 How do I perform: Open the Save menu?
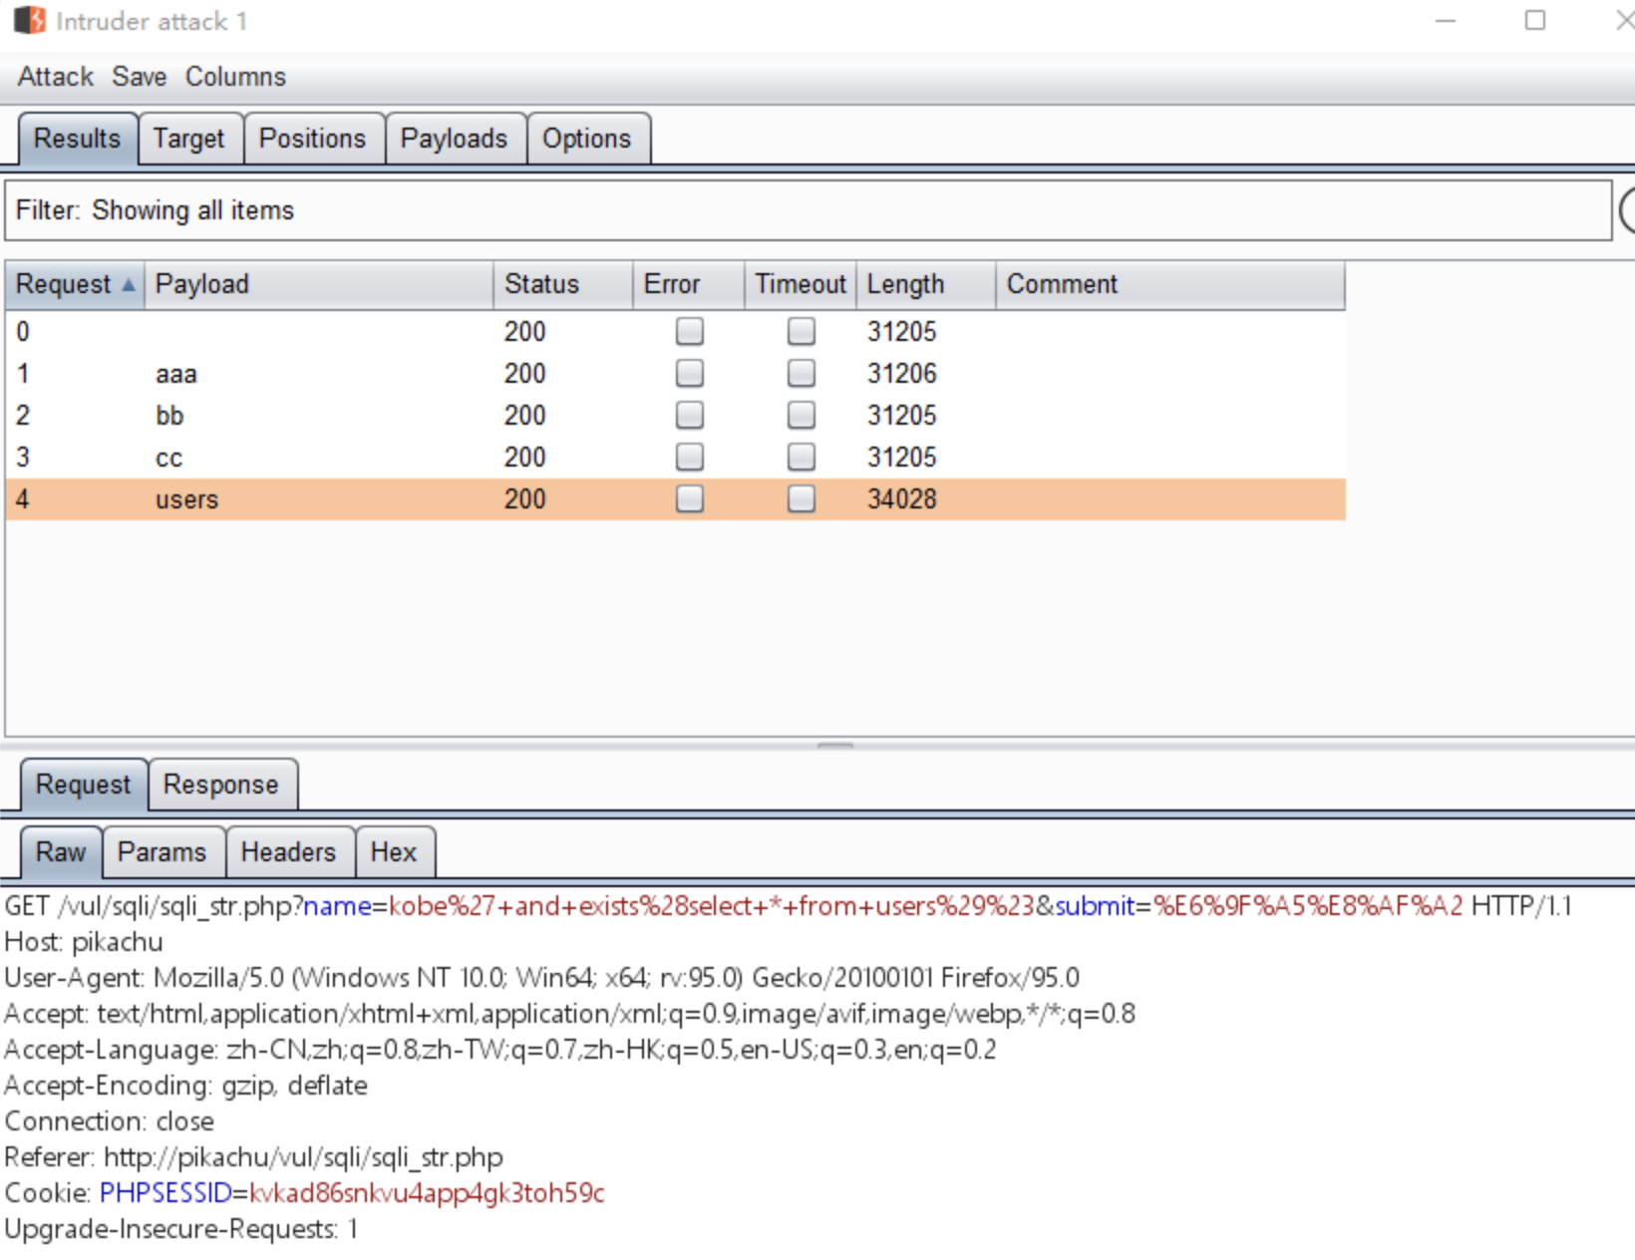pyautogui.click(x=139, y=77)
